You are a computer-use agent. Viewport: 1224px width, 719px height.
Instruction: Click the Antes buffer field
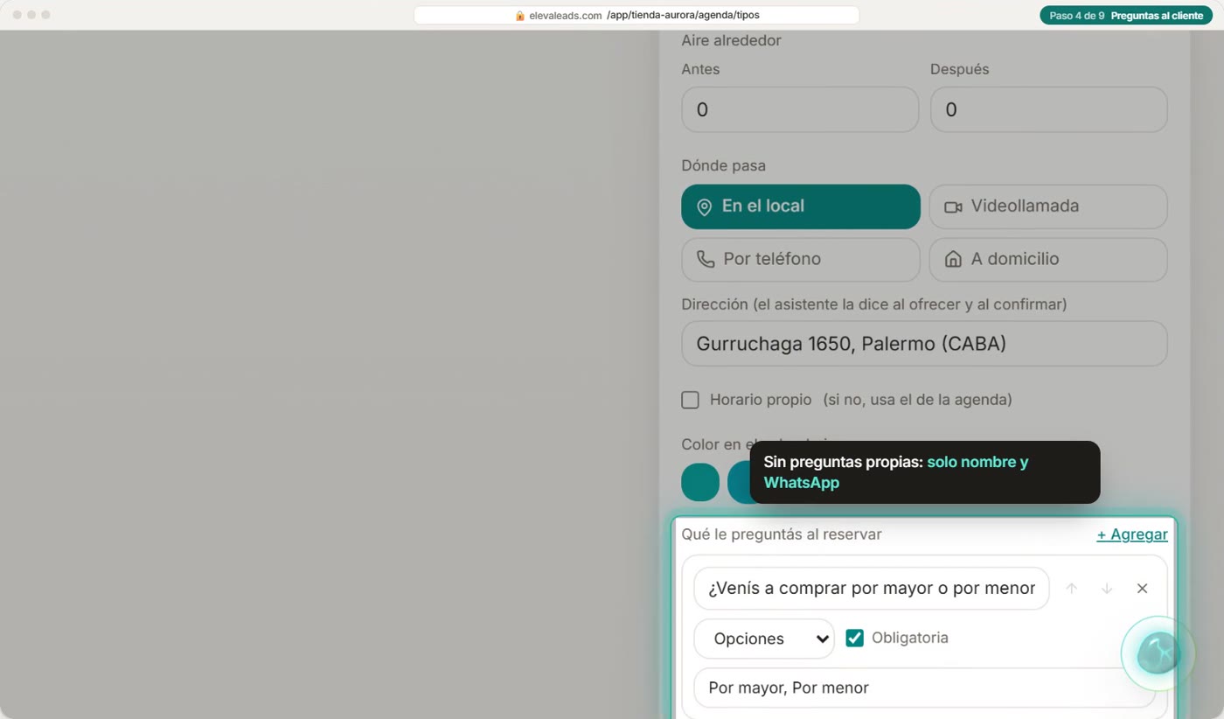[x=800, y=109]
